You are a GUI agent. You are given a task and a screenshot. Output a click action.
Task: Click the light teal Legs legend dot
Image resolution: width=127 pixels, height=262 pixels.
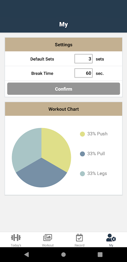[82, 174]
